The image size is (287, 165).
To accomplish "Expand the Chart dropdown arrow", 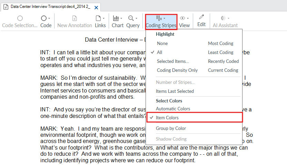I will (x=121, y=19).
